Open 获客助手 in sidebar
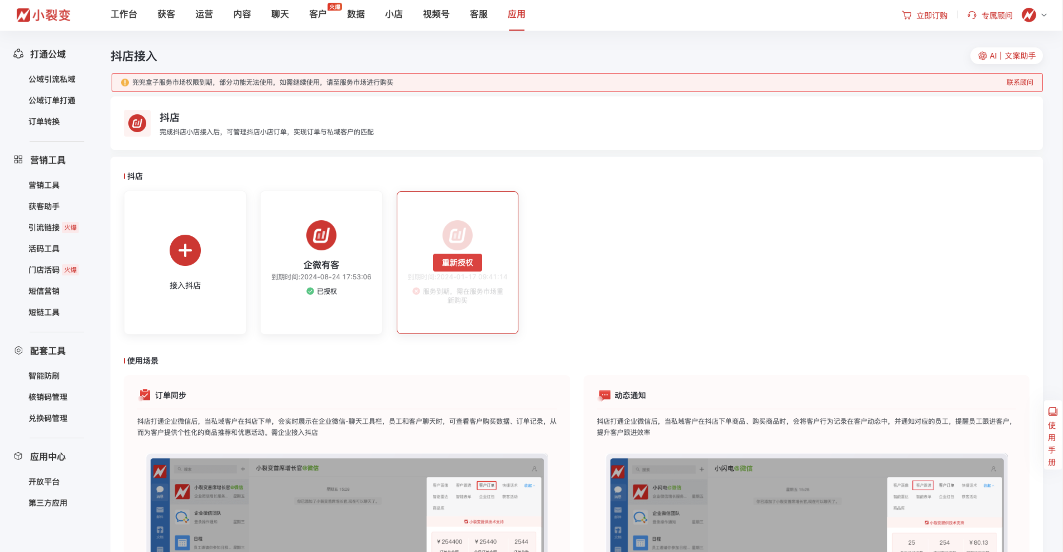 coord(44,206)
